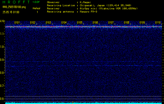Click the meteor count value 1
This screenshot has width=164, height=104.
click(37, 12)
